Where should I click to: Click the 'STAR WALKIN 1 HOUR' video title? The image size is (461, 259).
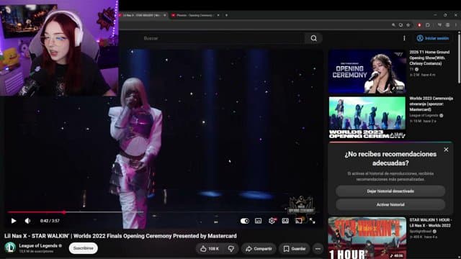pyautogui.click(x=431, y=222)
